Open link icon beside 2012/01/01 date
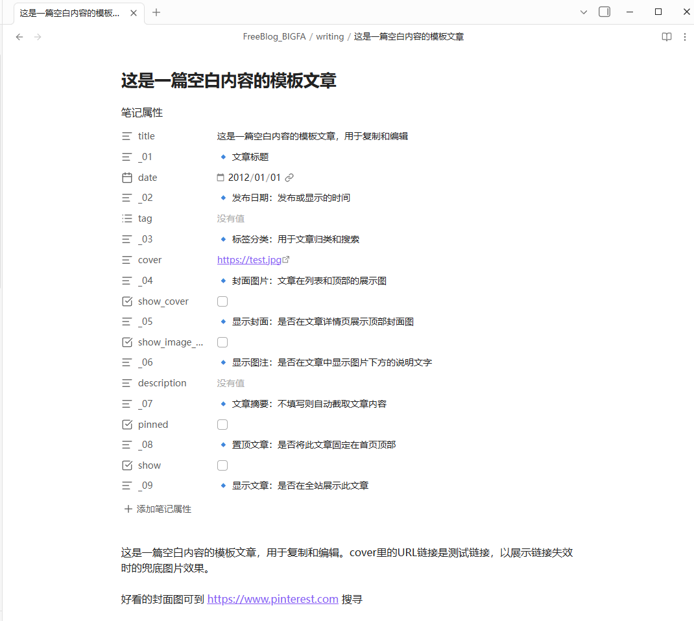This screenshot has height=621, width=694. coord(289,178)
